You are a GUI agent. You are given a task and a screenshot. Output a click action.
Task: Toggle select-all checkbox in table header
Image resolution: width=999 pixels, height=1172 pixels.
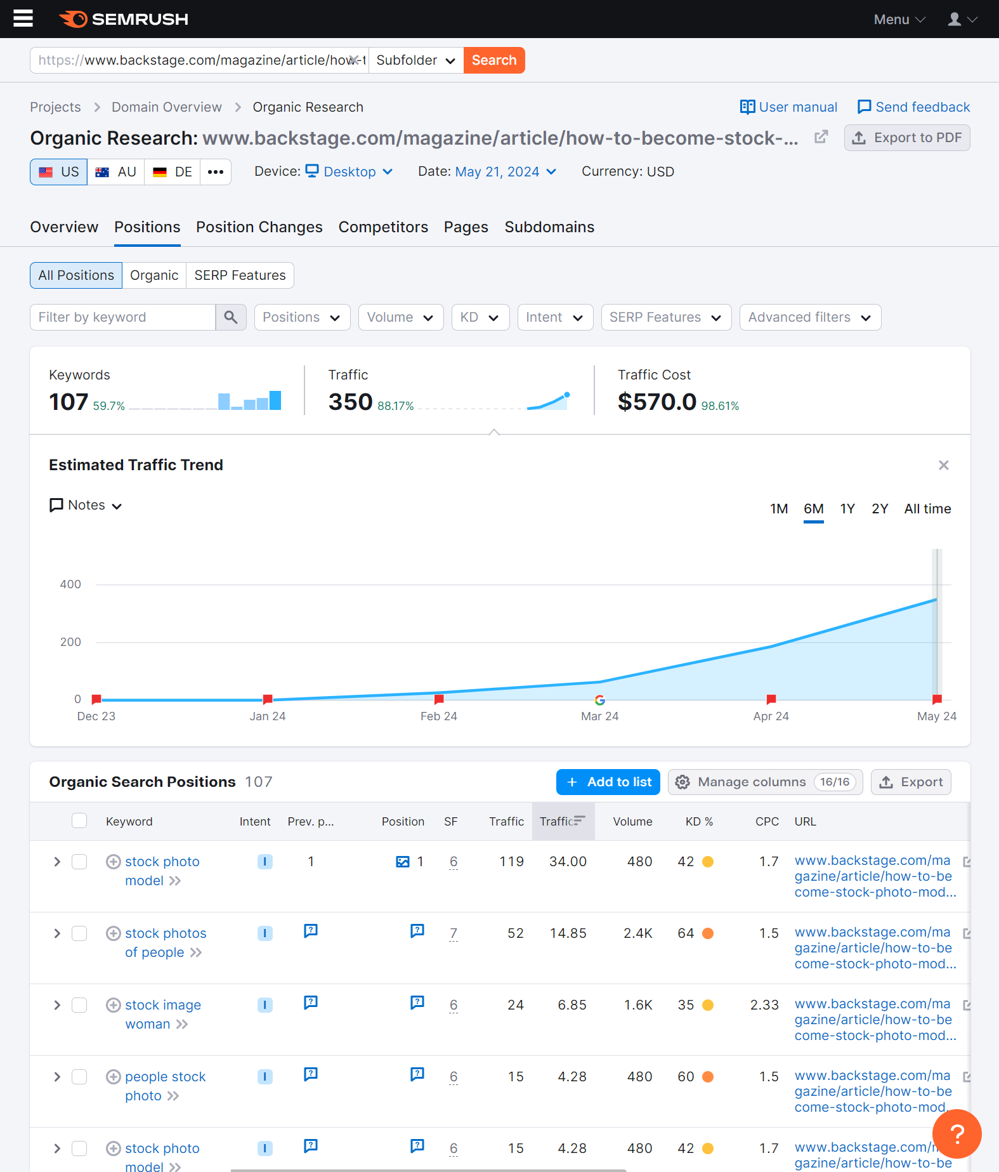coord(79,821)
